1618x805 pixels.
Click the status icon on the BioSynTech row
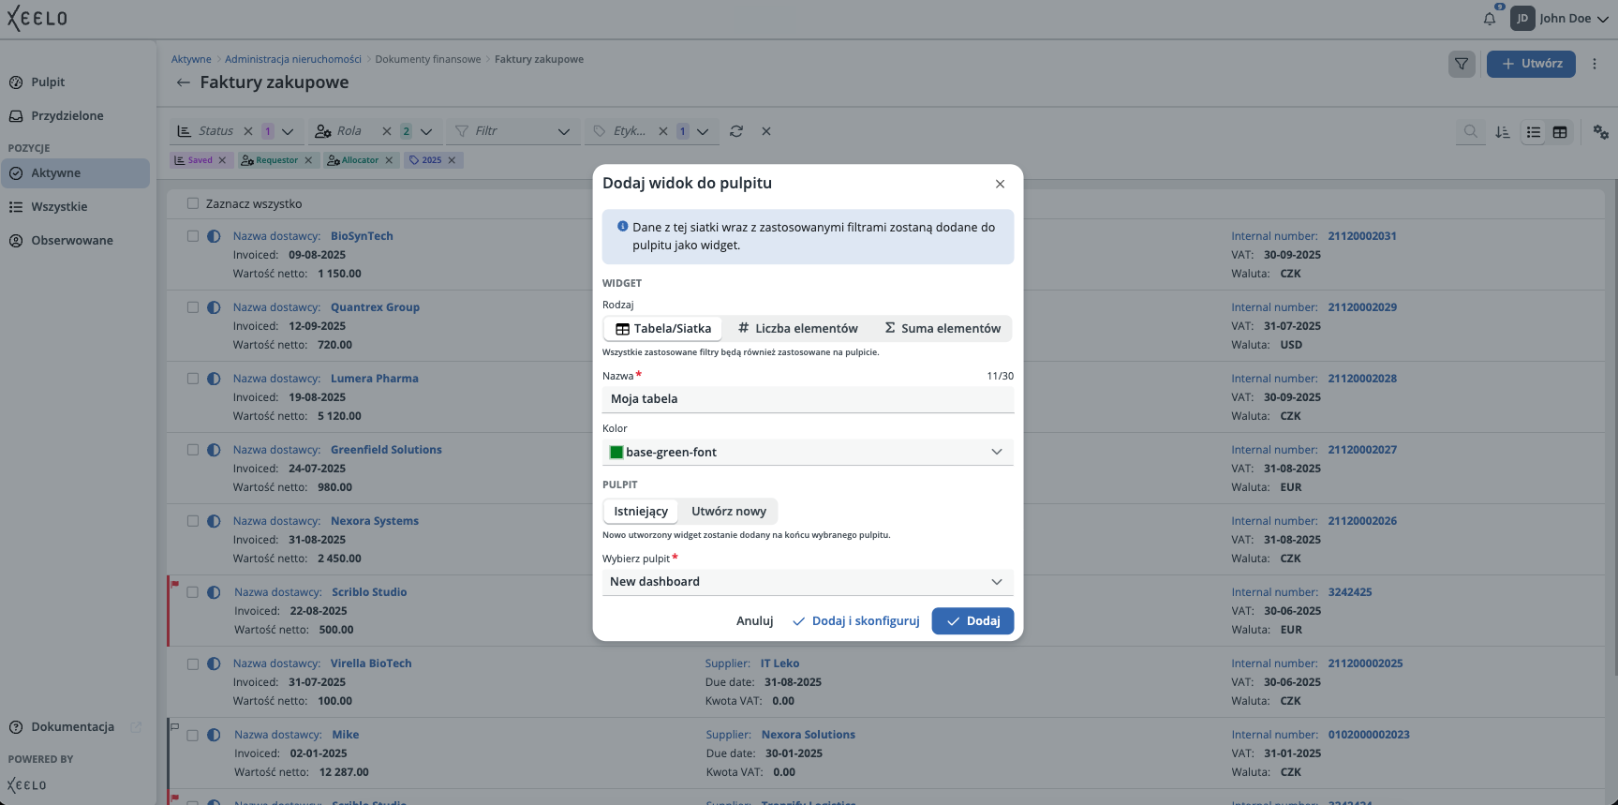click(214, 236)
